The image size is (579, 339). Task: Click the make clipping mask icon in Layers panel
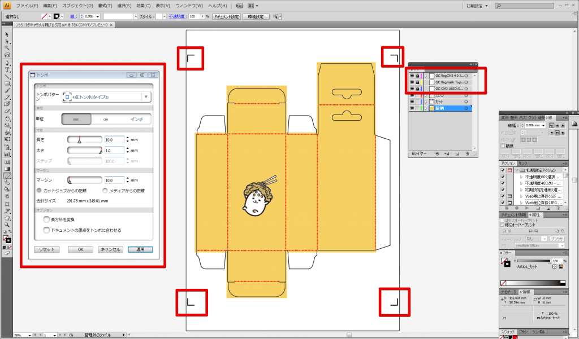click(x=437, y=153)
